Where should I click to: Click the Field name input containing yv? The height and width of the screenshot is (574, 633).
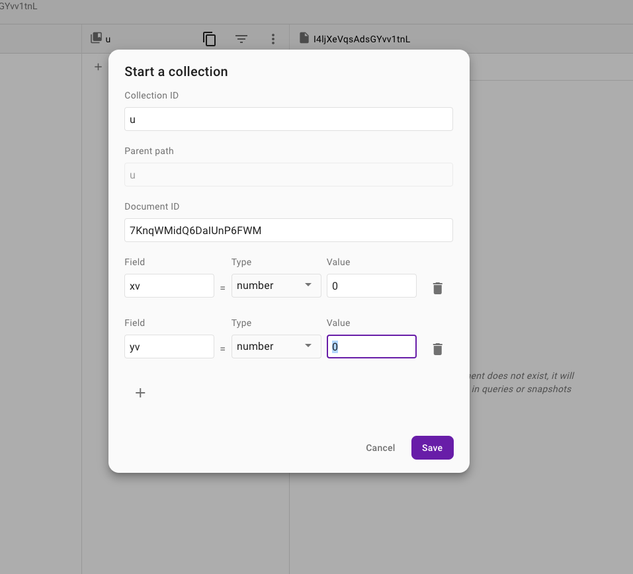[169, 346]
